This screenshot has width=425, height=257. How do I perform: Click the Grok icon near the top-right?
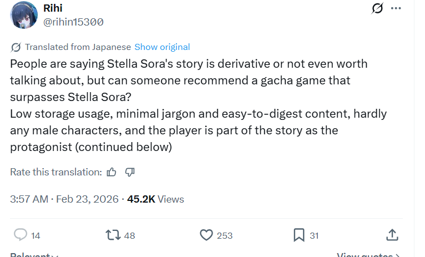coord(377,8)
